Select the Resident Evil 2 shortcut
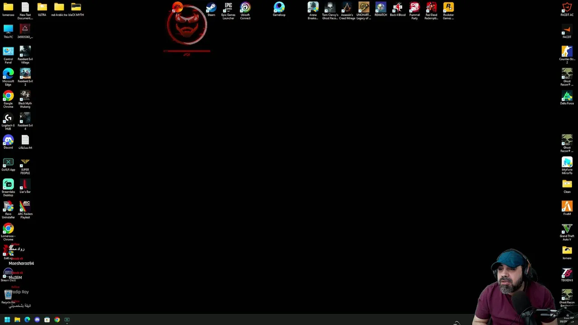 pyautogui.click(x=25, y=77)
